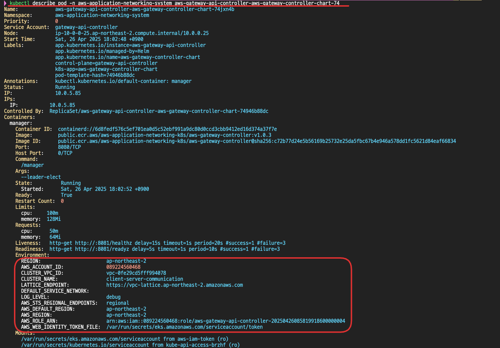The width and height of the screenshot is (500, 348).
Task: Click the indented IP 10.0.5.85 under IPs
Action: point(62,105)
